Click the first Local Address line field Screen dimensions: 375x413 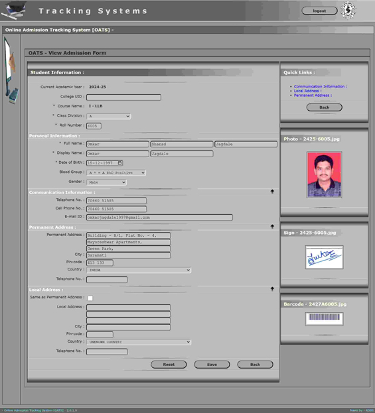click(x=128, y=308)
